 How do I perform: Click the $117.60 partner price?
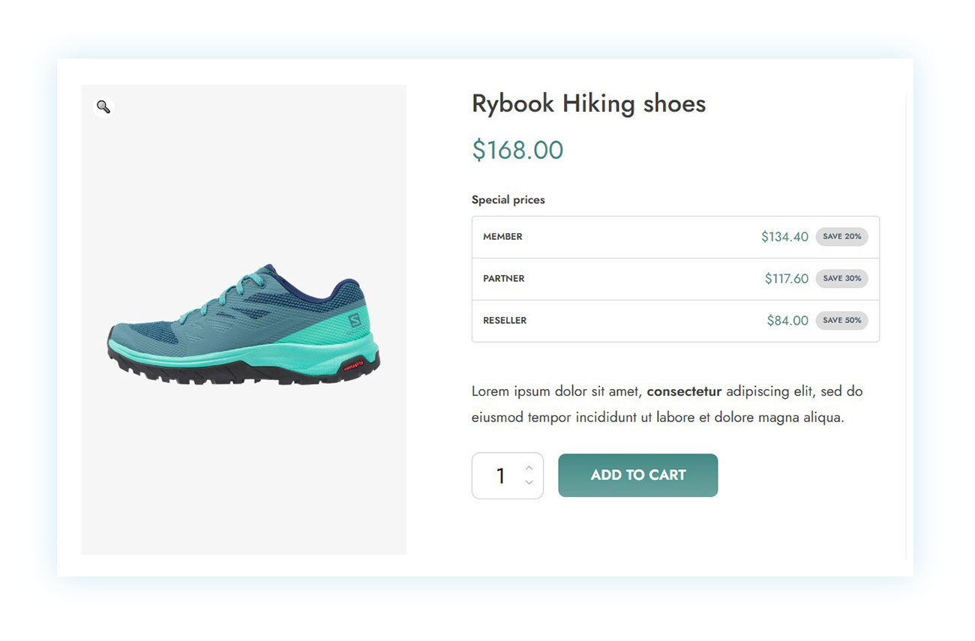click(x=786, y=279)
